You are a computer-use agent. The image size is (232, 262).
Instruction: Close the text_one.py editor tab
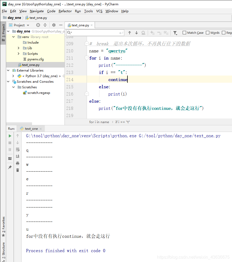(92, 25)
